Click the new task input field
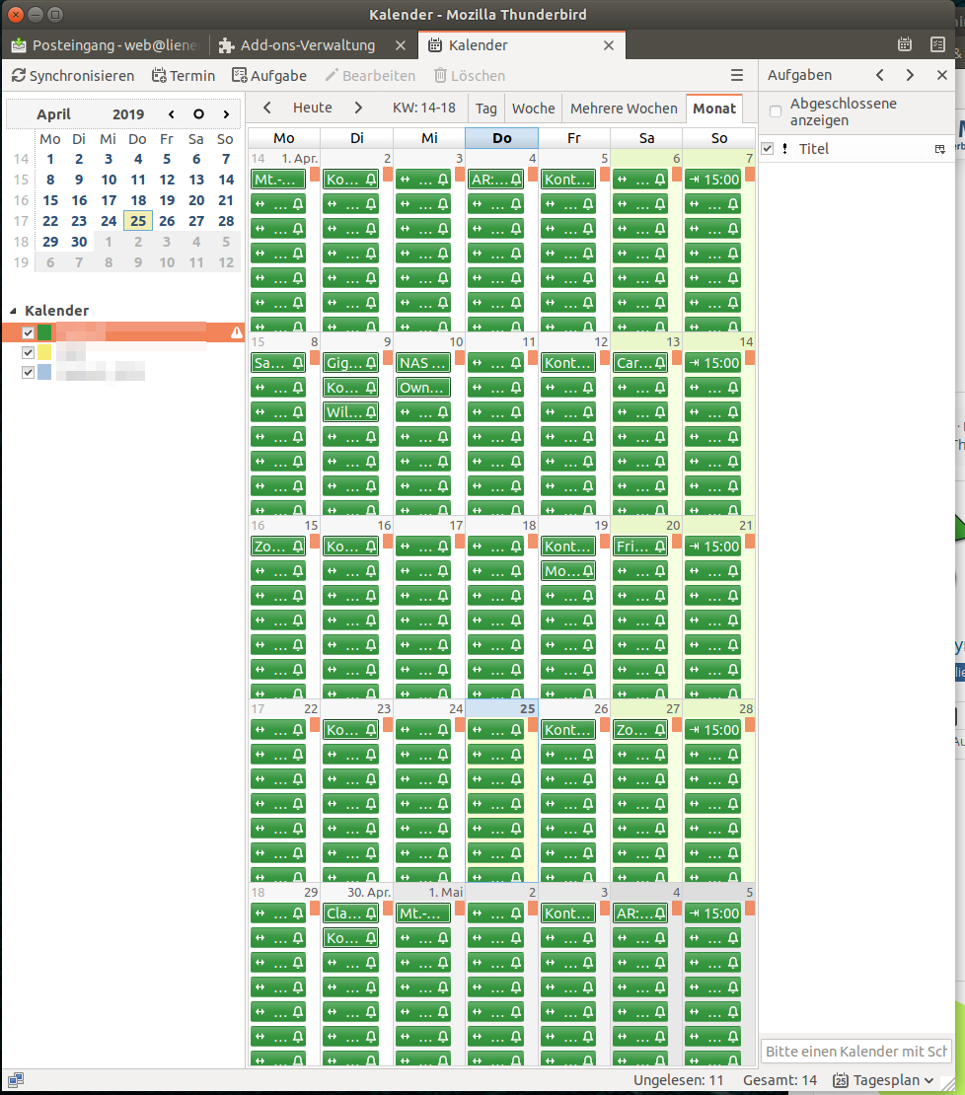This screenshot has width=965, height=1095. [x=855, y=1051]
